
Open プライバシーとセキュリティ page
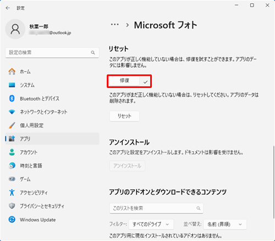(52, 206)
